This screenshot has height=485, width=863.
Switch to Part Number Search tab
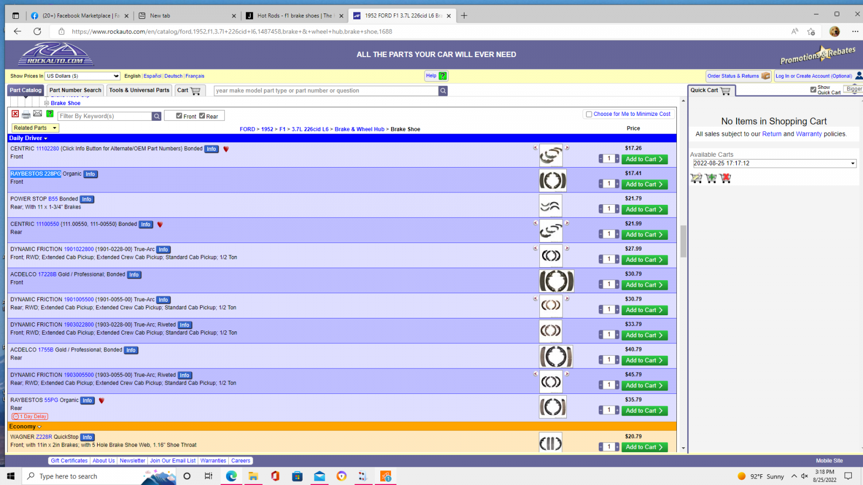point(76,91)
